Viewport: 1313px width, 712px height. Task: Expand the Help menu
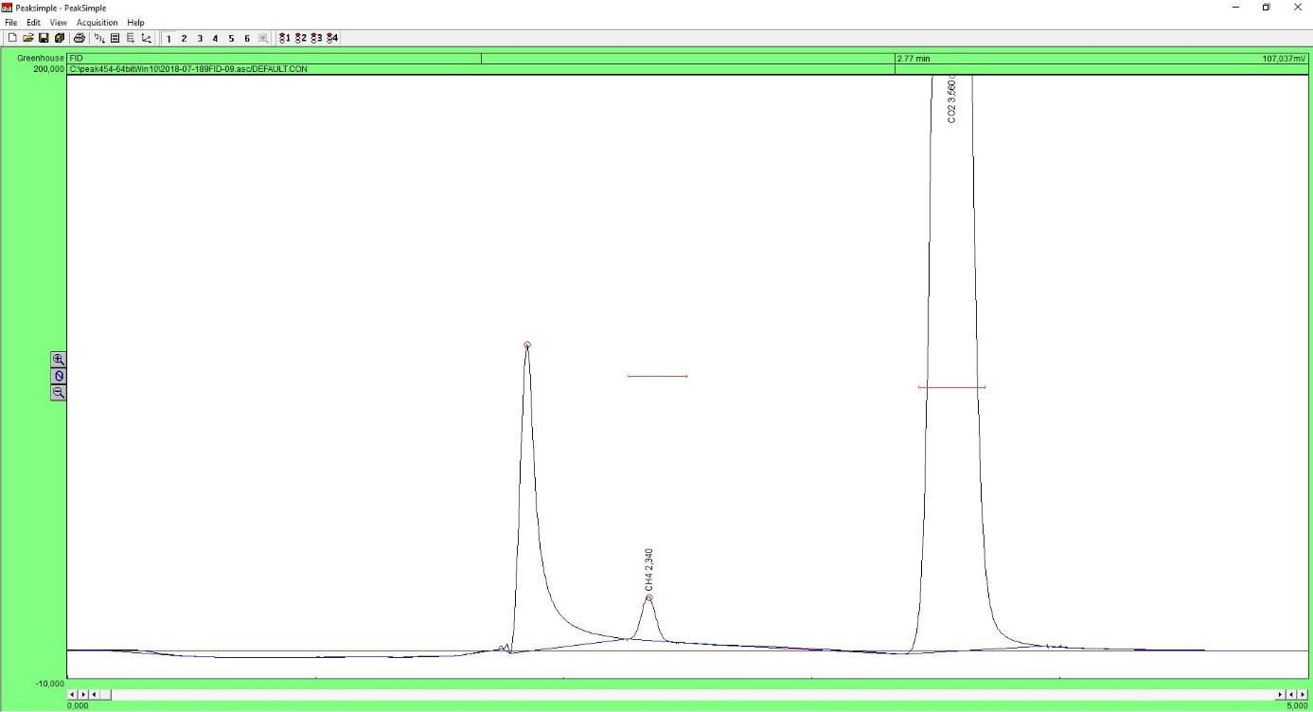point(136,22)
